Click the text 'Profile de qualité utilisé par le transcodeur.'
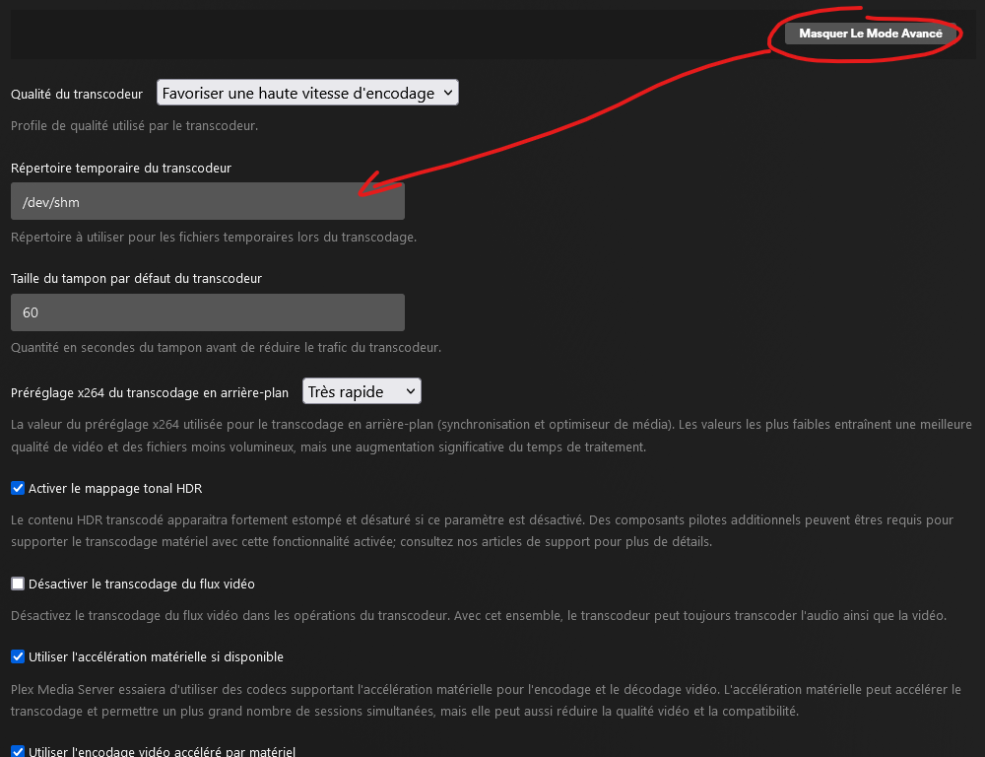The image size is (985, 757). pos(134,126)
